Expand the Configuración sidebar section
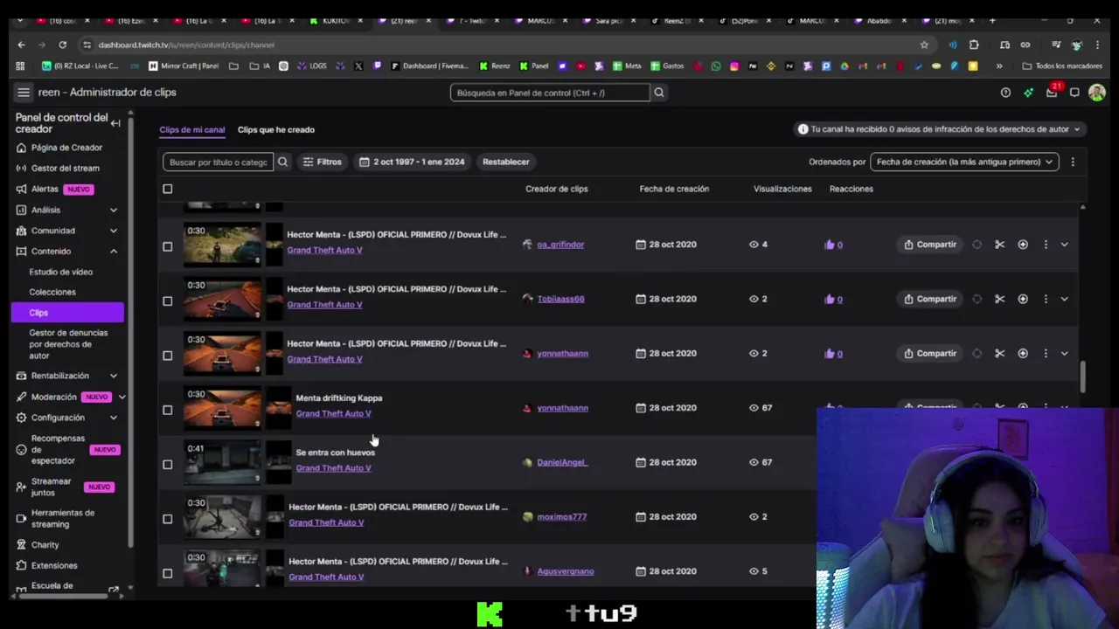1119x629 pixels. tap(113, 418)
